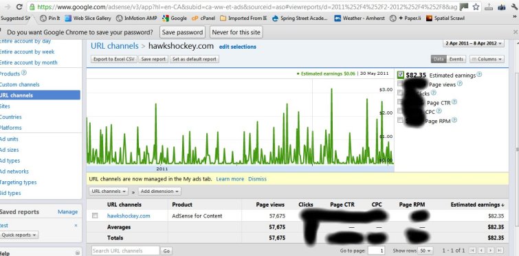Collapse the Help section
The height and width of the screenshot is (256, 519).
tap(77, 253)
